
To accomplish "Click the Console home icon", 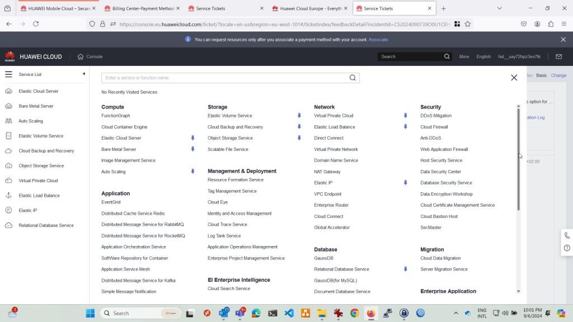I will (x=81, y=56).
